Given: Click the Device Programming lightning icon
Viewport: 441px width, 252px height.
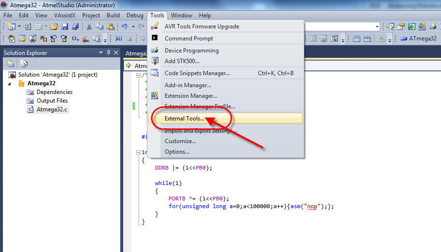Looking at the screenshot, I should 433,27.
